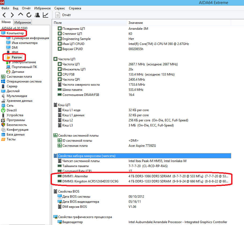Screen dimensions: 244x225
Task: Click the line graph icon in the toolbar
Action: pyautogui.click(x=46, y=15)
